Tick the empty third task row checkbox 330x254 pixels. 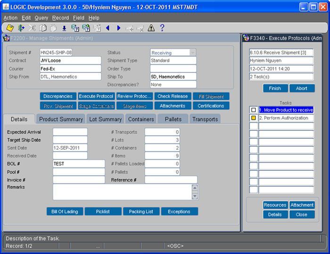254,126
